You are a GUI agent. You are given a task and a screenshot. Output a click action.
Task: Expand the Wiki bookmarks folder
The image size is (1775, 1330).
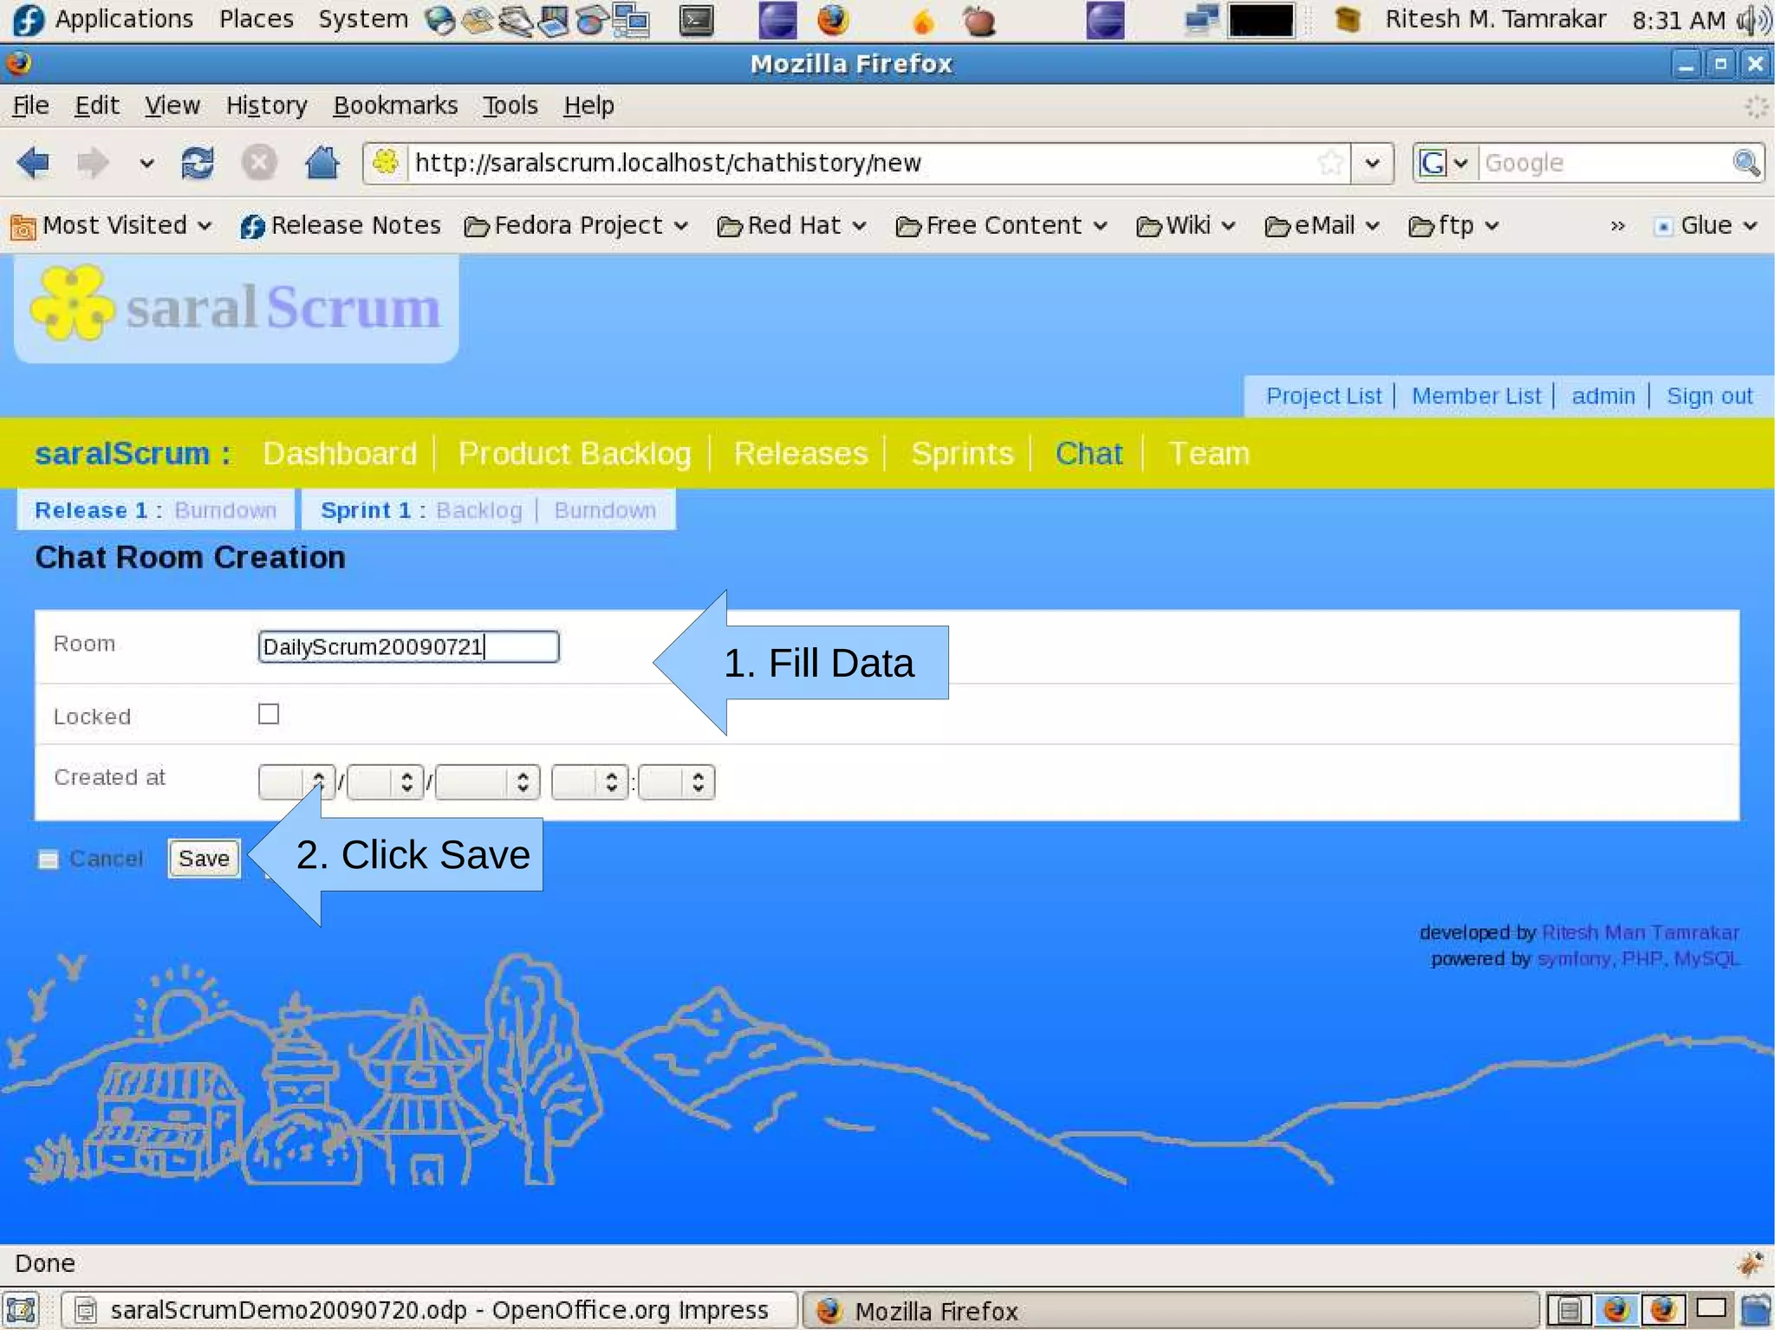[1186, 225]
